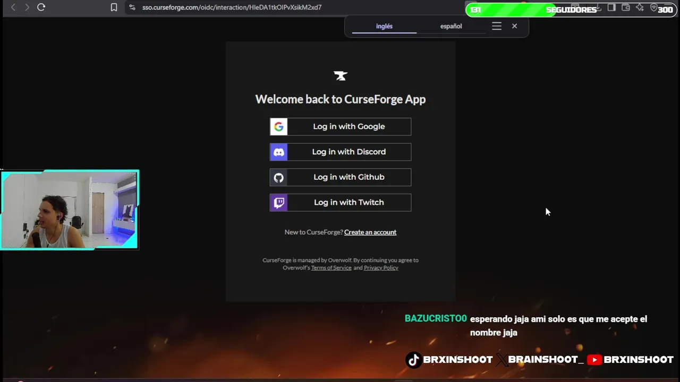Screen dimensions: 680x382
Task: Click the green SEGUIDORES follower progress bar
Action: [x=571, y=10]
